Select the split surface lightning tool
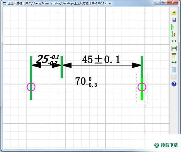This screenshot has height=152, width=181. (174, 34)
